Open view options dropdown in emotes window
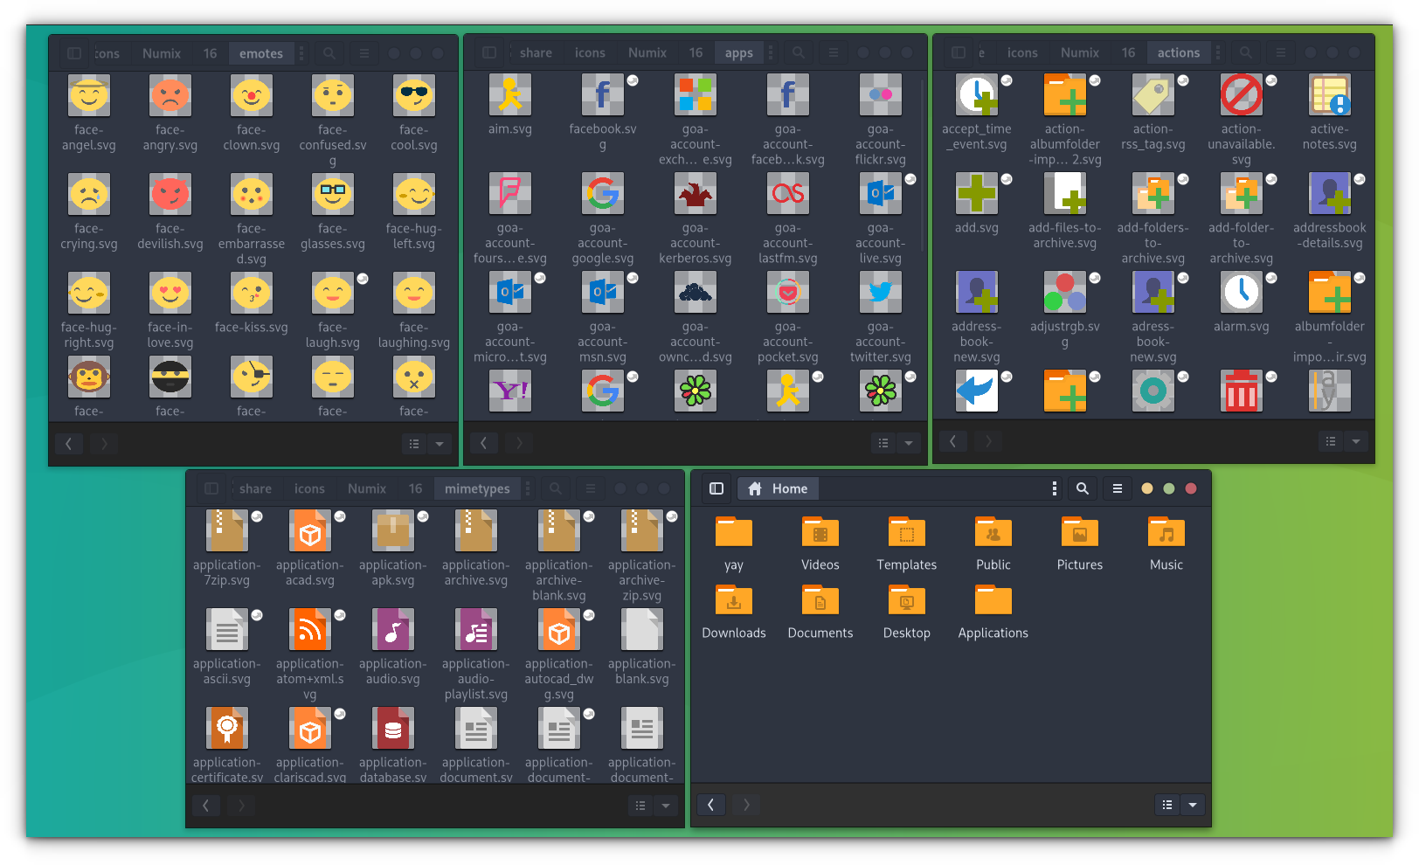 pyautogui.click(x=440, y=444)
